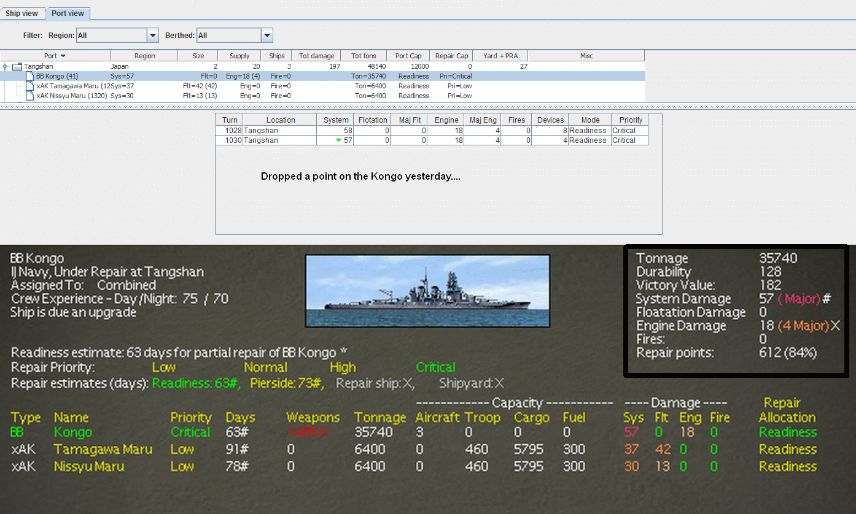The width and height of the screenshot is (856, 514).
Task: Select the Port view tab
Action: click(68, 13)
